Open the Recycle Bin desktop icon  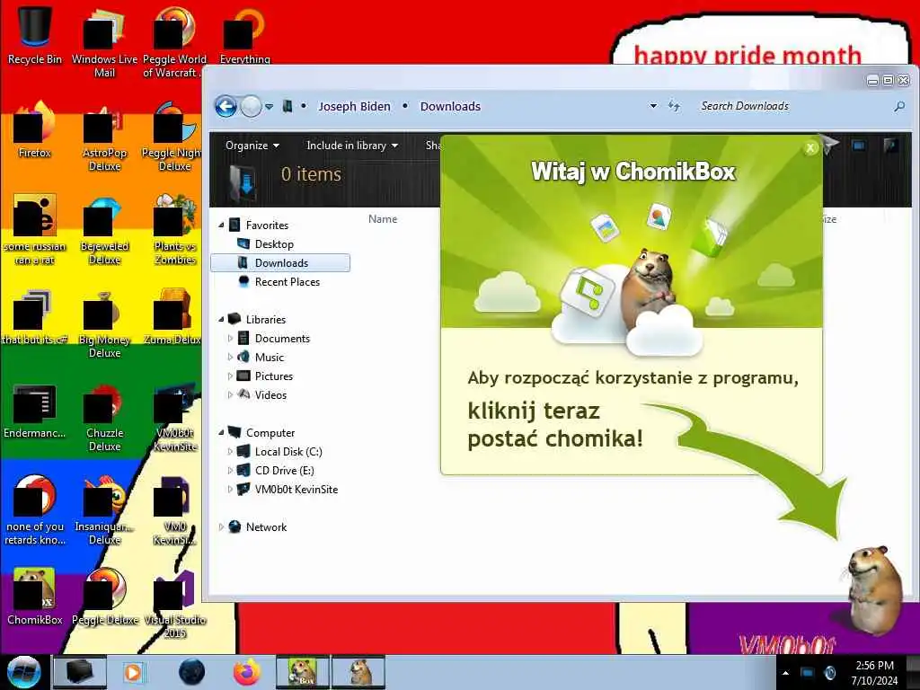(35, 33)
